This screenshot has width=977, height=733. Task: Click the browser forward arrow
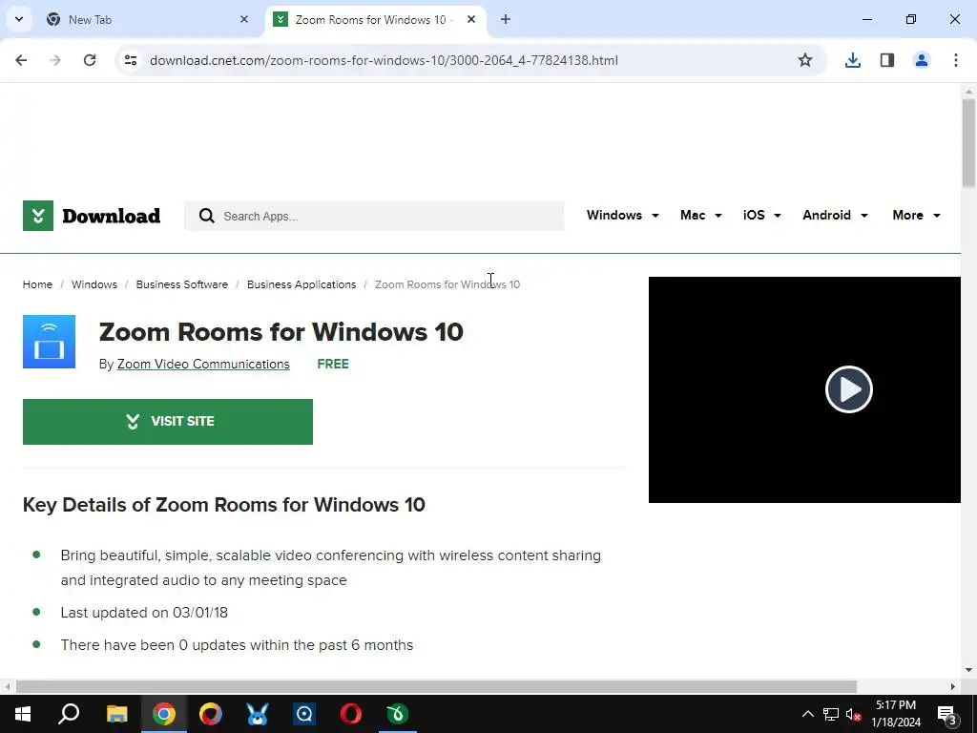pyautogui.click(x=55, y=60)
